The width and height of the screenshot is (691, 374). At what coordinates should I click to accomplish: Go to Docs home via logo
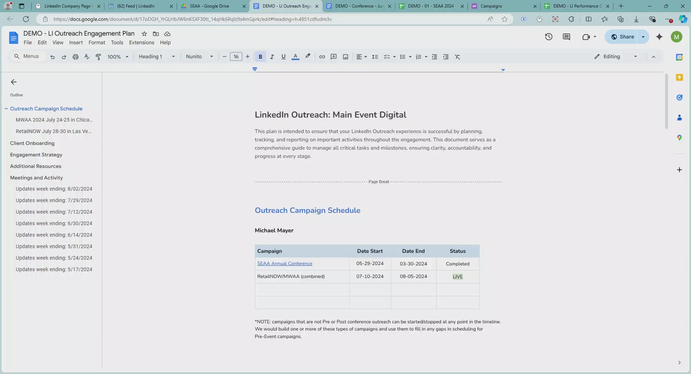tap(13, 37)
